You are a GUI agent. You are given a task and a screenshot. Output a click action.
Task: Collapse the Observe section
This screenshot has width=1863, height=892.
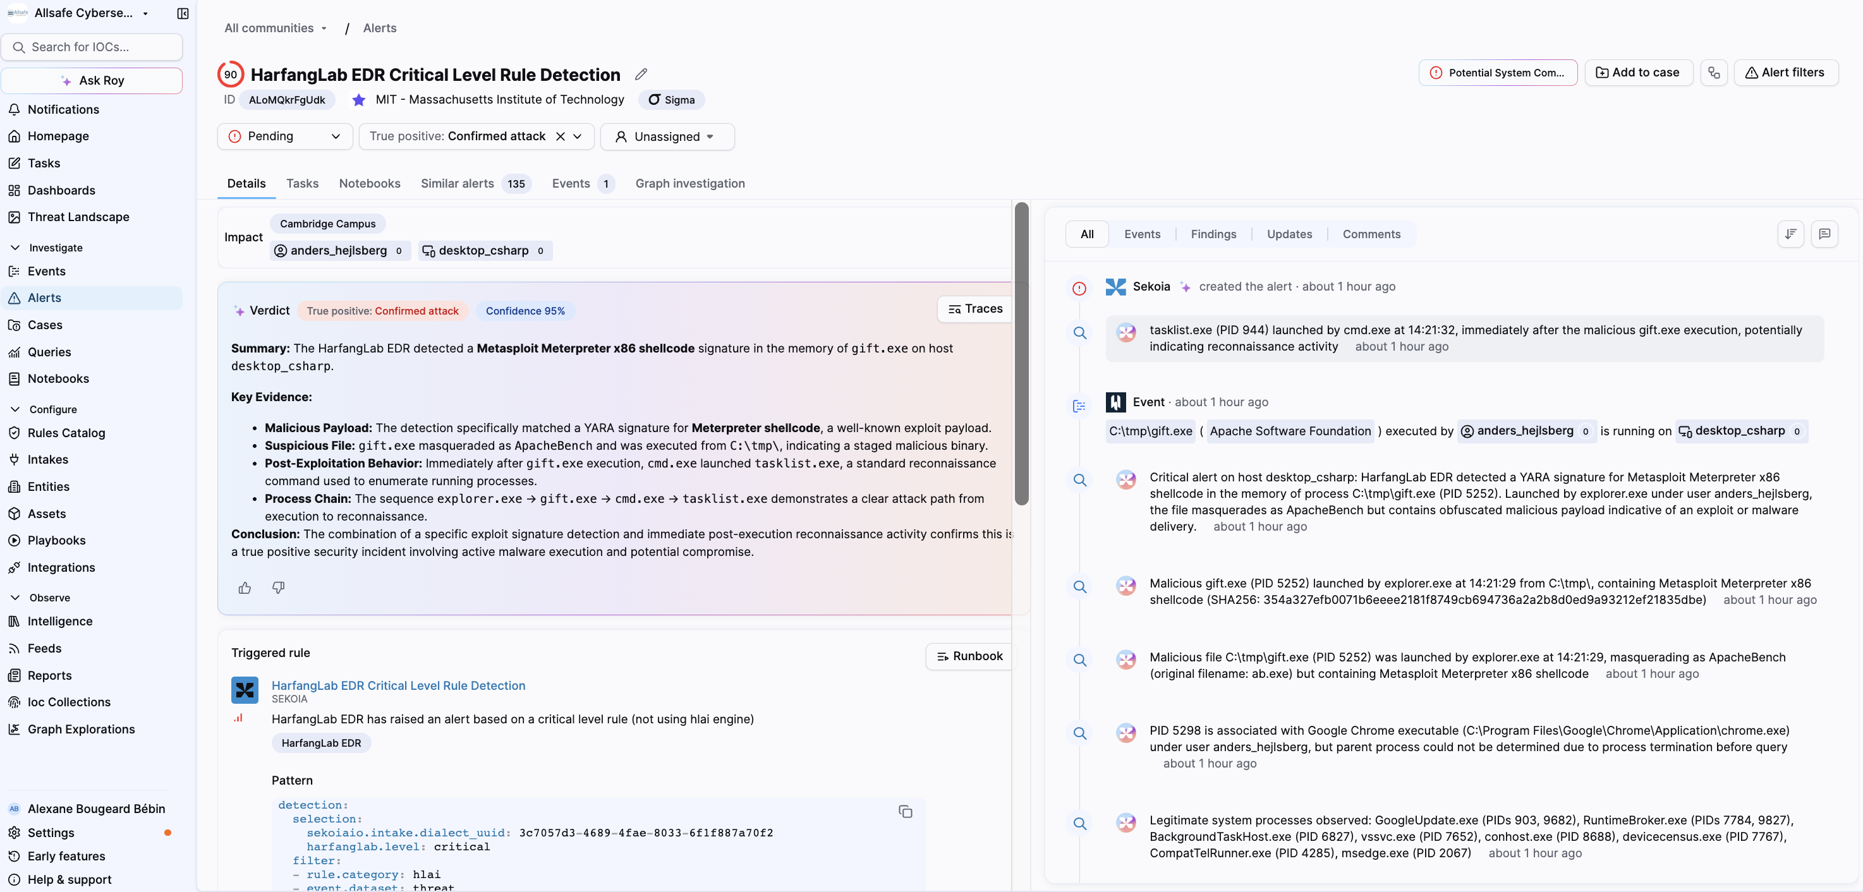click(x=15, y=598)
